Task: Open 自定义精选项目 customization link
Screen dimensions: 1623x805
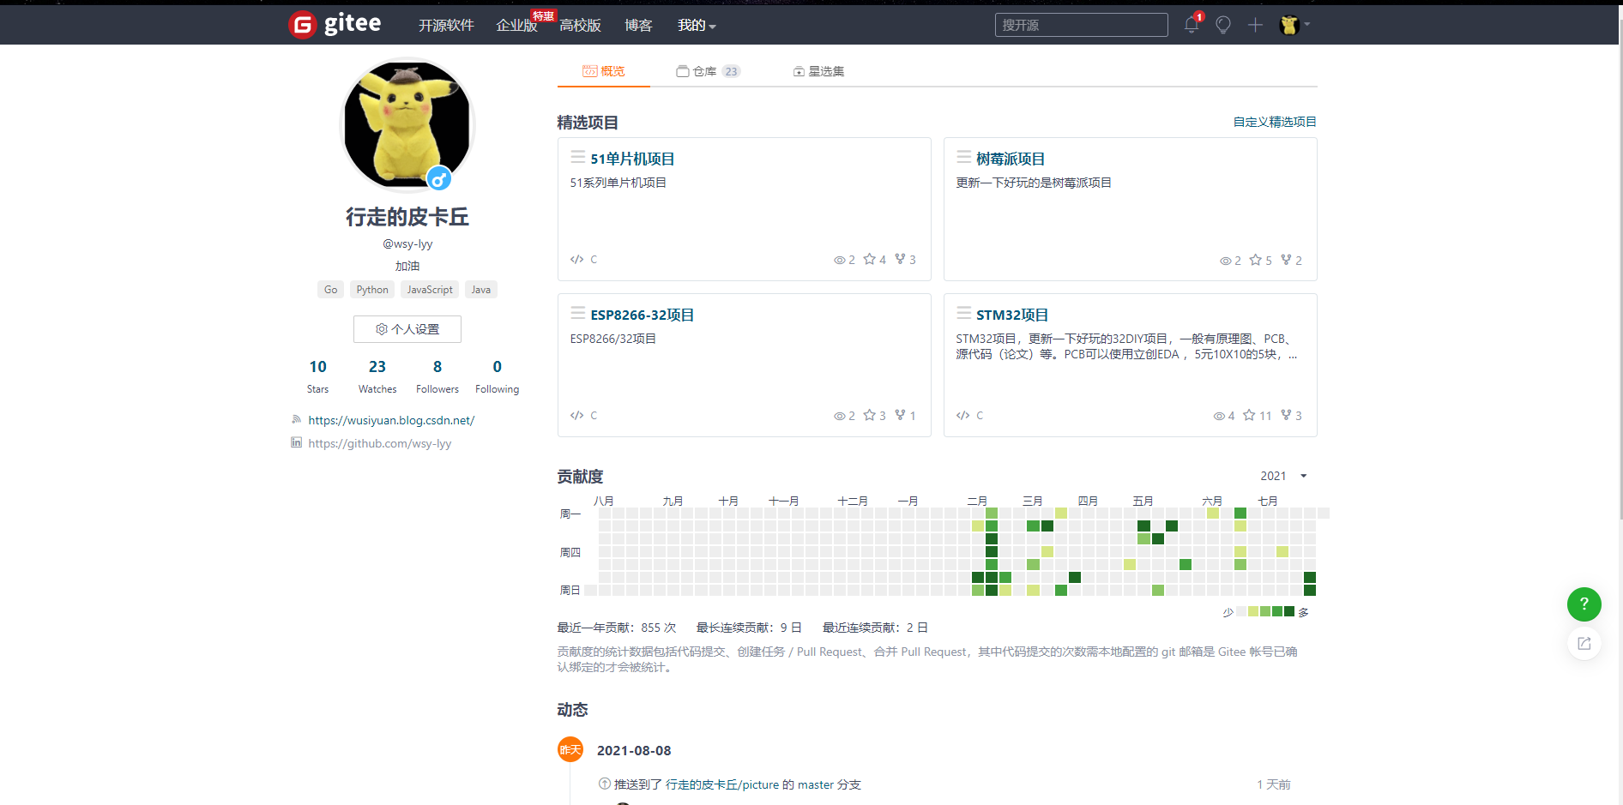Action: 1274,121
